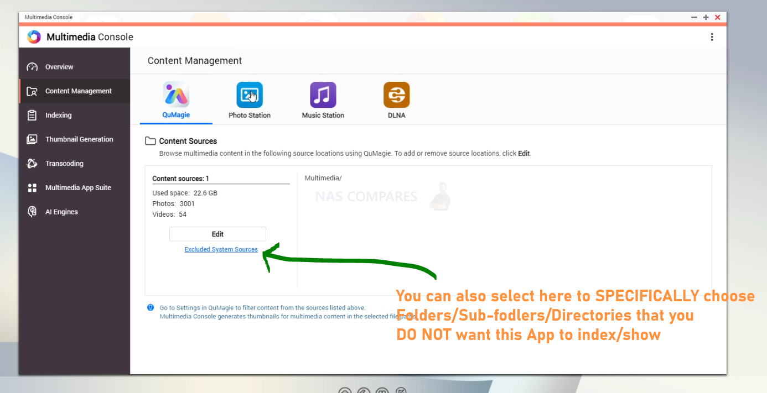This screenshot has height=393, width=767.
Task: Click the Content Management sidebar icon
Action: coord(32,91)
